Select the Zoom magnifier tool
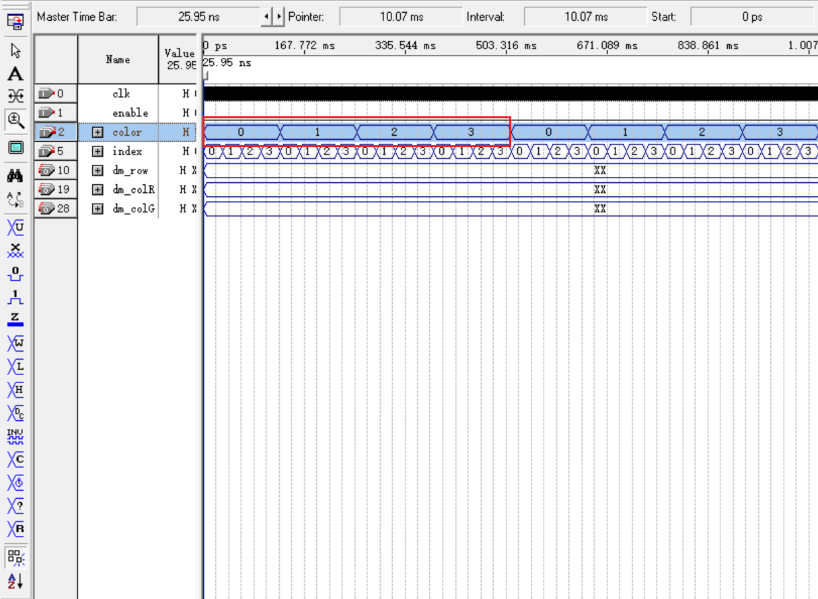Viewport: 818px width, 599px height. coord(16,120)
